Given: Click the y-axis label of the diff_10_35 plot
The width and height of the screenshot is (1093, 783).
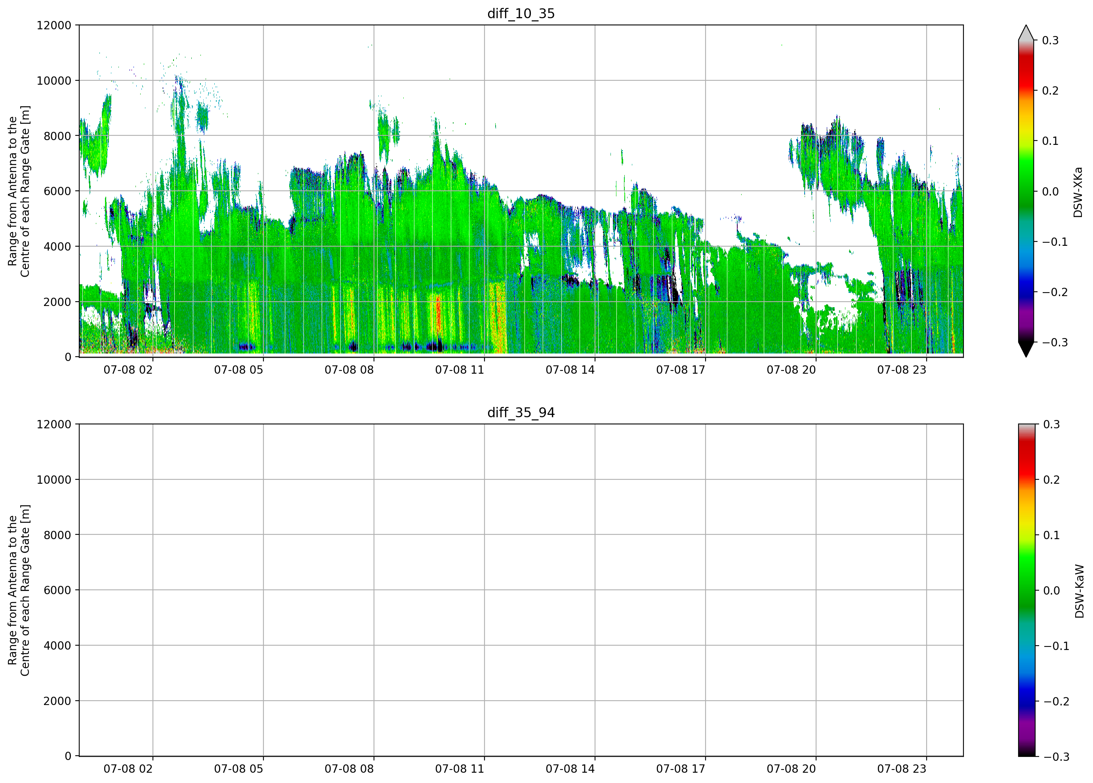Looking at the screenshot, I should pyautogui.click(x=19, y=191).
